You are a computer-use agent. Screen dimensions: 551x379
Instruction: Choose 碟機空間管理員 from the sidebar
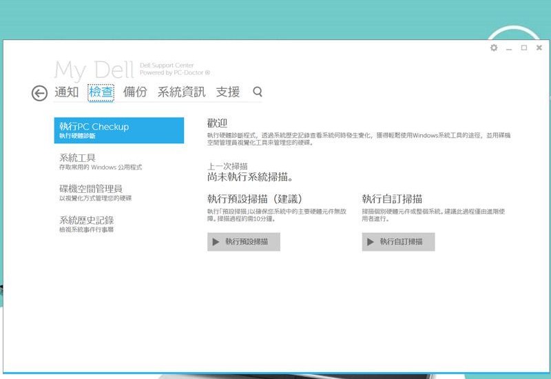pyautogui.click(x=91, y=189)
